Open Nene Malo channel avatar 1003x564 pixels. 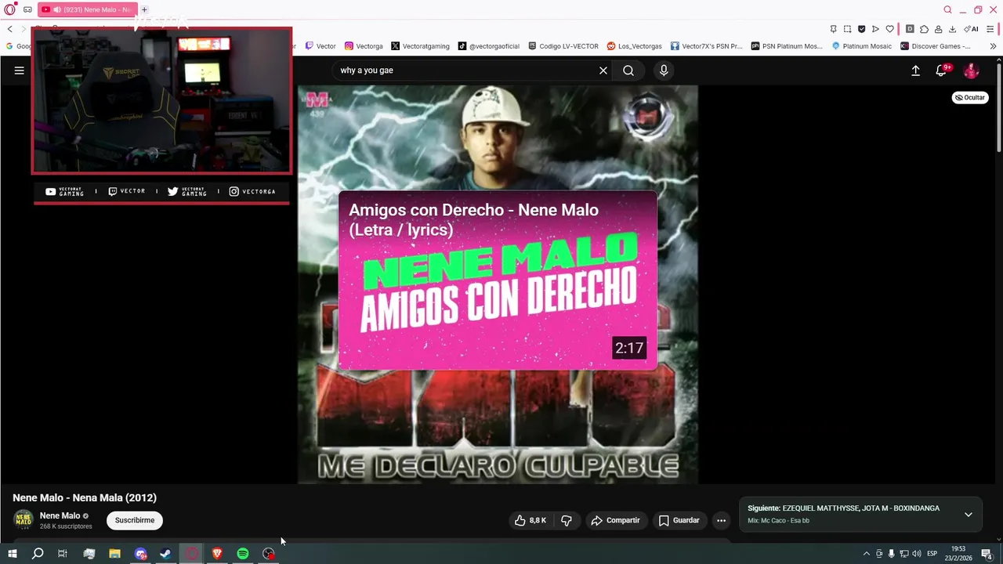pyautogui.click(x=24, y=520)
